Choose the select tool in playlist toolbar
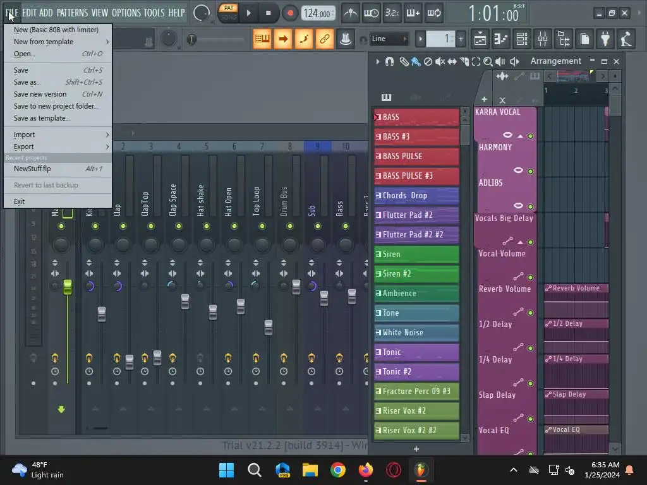 point(476,61)
